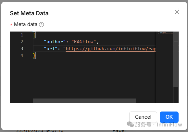Click the Meta data help question-mark icon

[x=42, y=25]
